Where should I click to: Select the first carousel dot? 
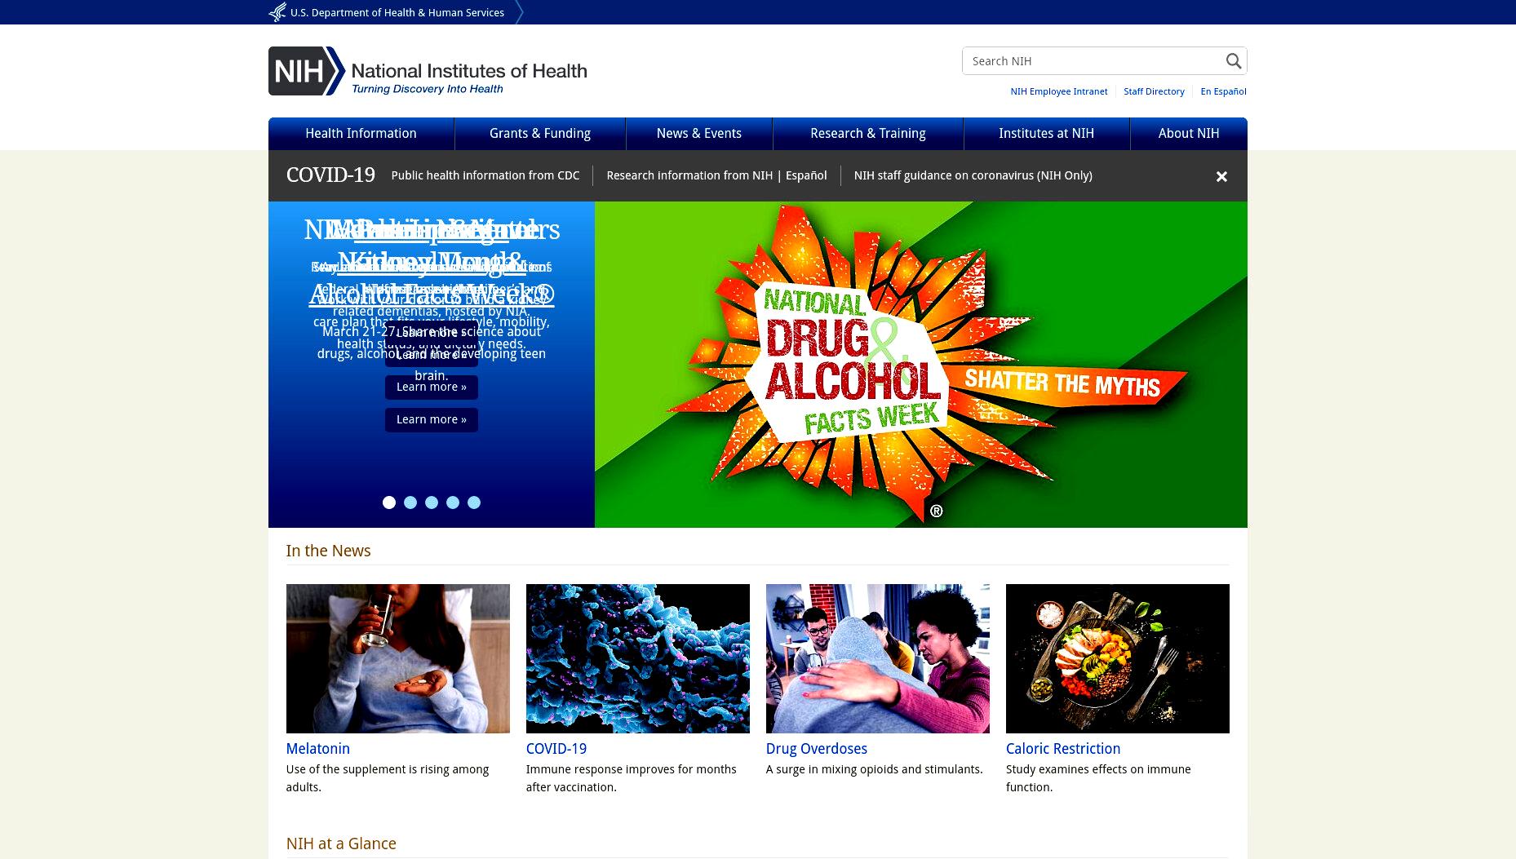389,503
